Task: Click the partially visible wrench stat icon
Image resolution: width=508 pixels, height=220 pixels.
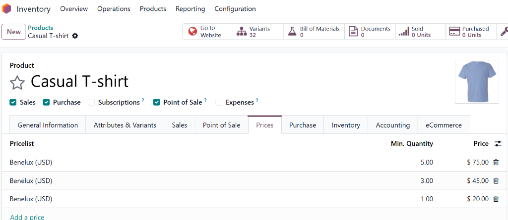Action: pos(504,31)
